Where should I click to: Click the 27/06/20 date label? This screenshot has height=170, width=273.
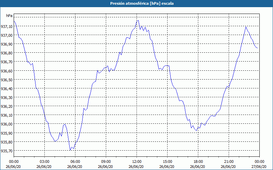tap(259, 167)
